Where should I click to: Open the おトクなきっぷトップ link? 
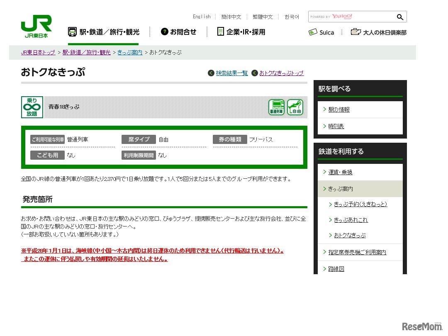(280, 73)
